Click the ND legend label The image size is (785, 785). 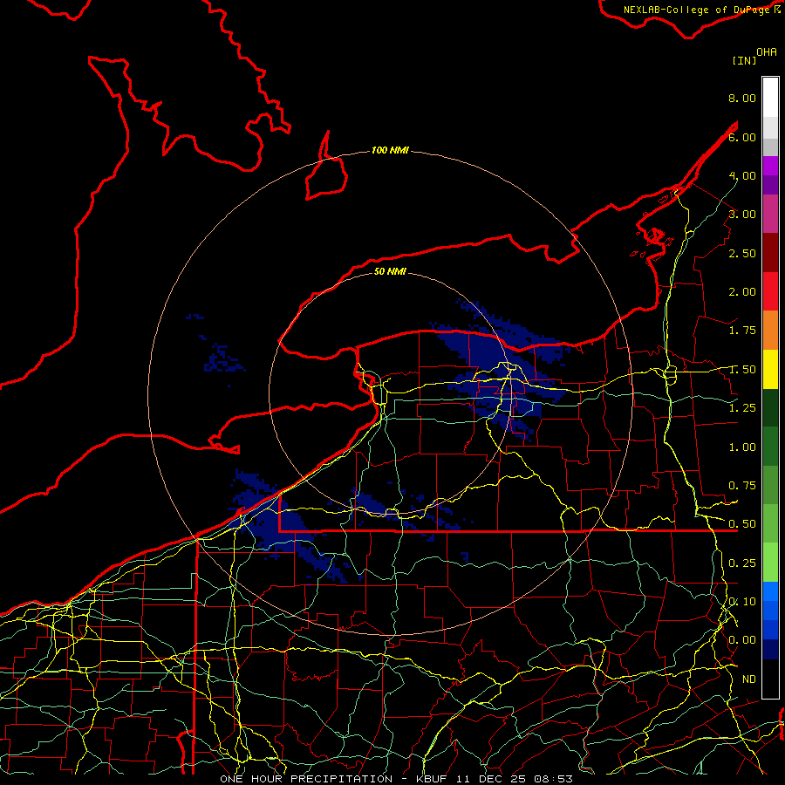[x=749, y=679]
